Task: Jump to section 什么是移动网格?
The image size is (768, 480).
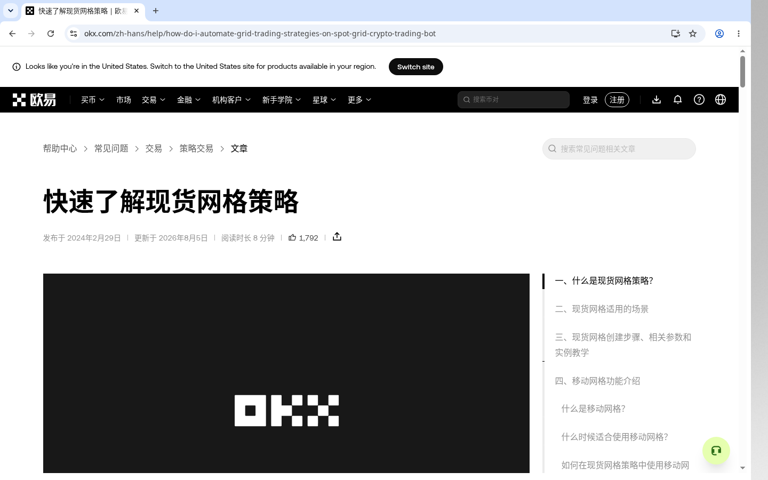Action: tap(593, 409)
